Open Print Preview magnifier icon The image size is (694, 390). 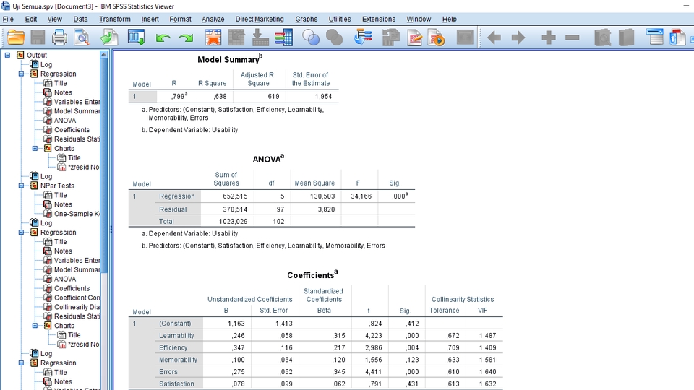point(82,38)
